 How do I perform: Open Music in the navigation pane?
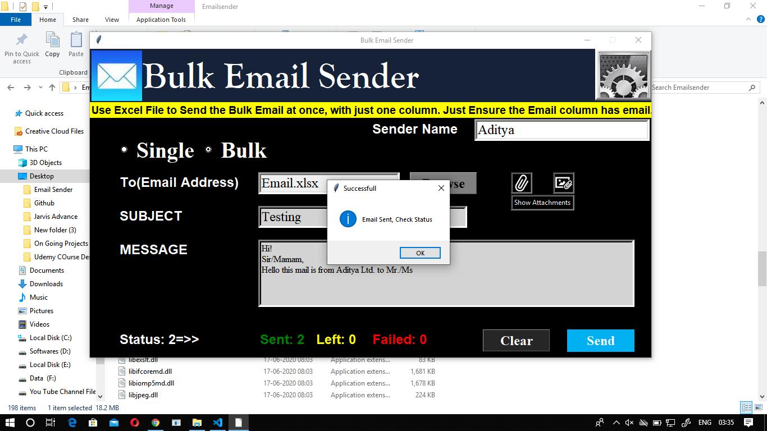39,297
